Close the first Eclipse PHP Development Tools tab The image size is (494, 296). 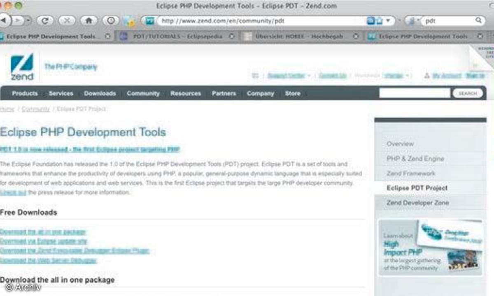pos(108,36)
